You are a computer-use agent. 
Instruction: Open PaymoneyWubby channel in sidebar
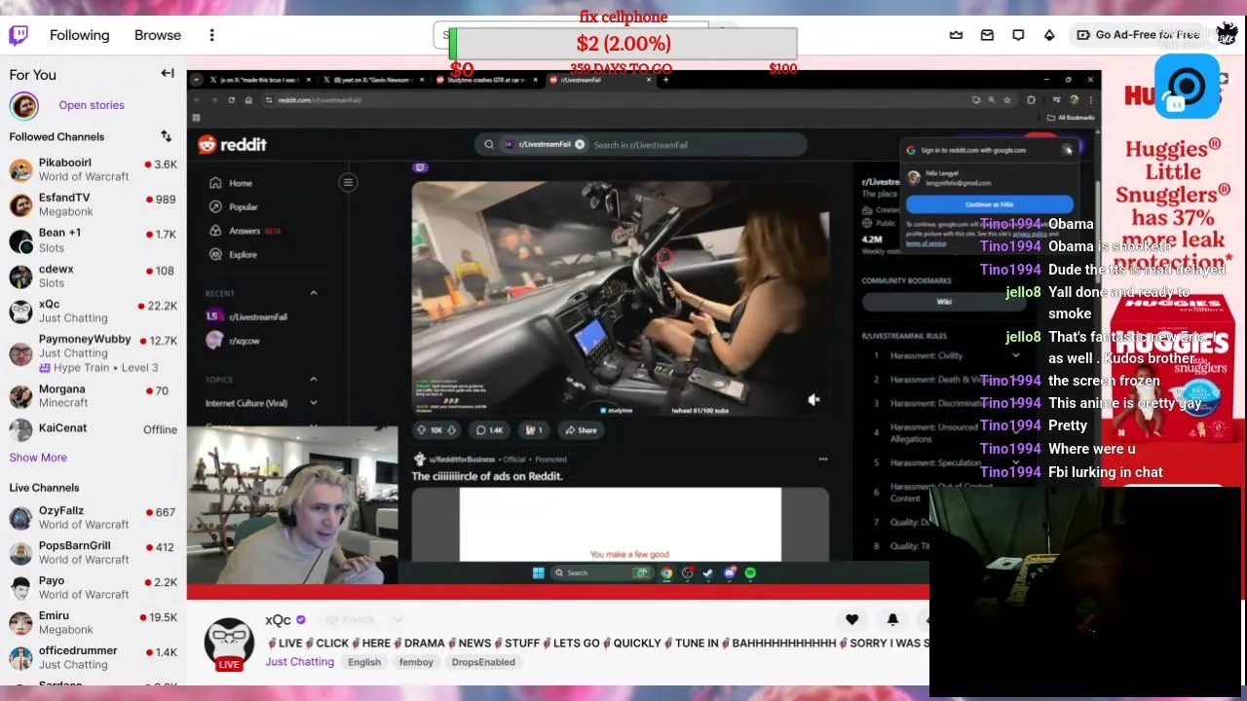93,352
